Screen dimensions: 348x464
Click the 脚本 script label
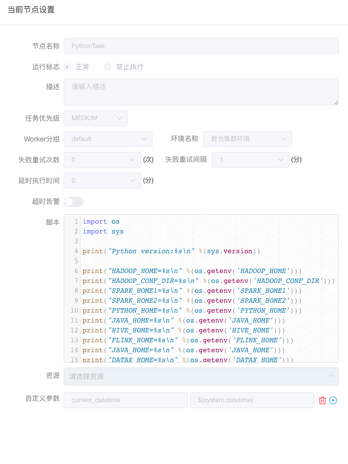[x=53, y=222]
